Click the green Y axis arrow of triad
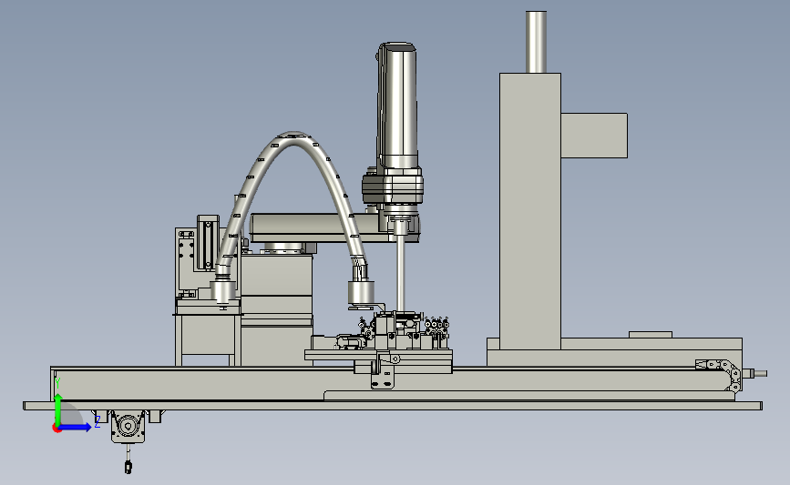This screenshot has height=485, width=790. (x=57, y=409)
